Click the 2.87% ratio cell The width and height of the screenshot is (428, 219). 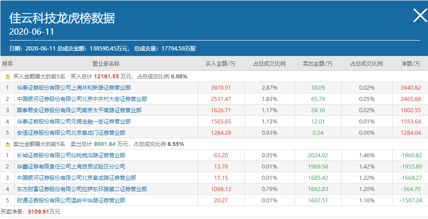point(270,88)
